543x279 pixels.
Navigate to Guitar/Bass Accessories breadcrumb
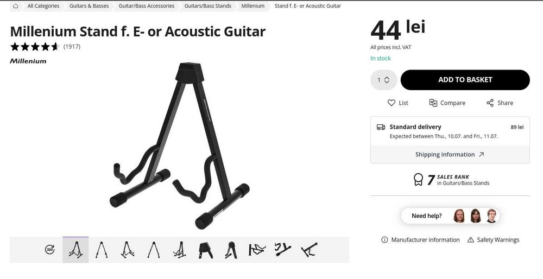(x=147, y=6)
